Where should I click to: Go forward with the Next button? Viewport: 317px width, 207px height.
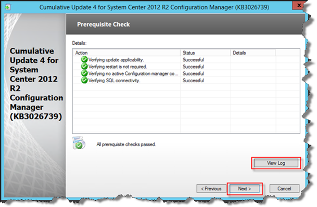pyautogui.click(x=245, y=189)
